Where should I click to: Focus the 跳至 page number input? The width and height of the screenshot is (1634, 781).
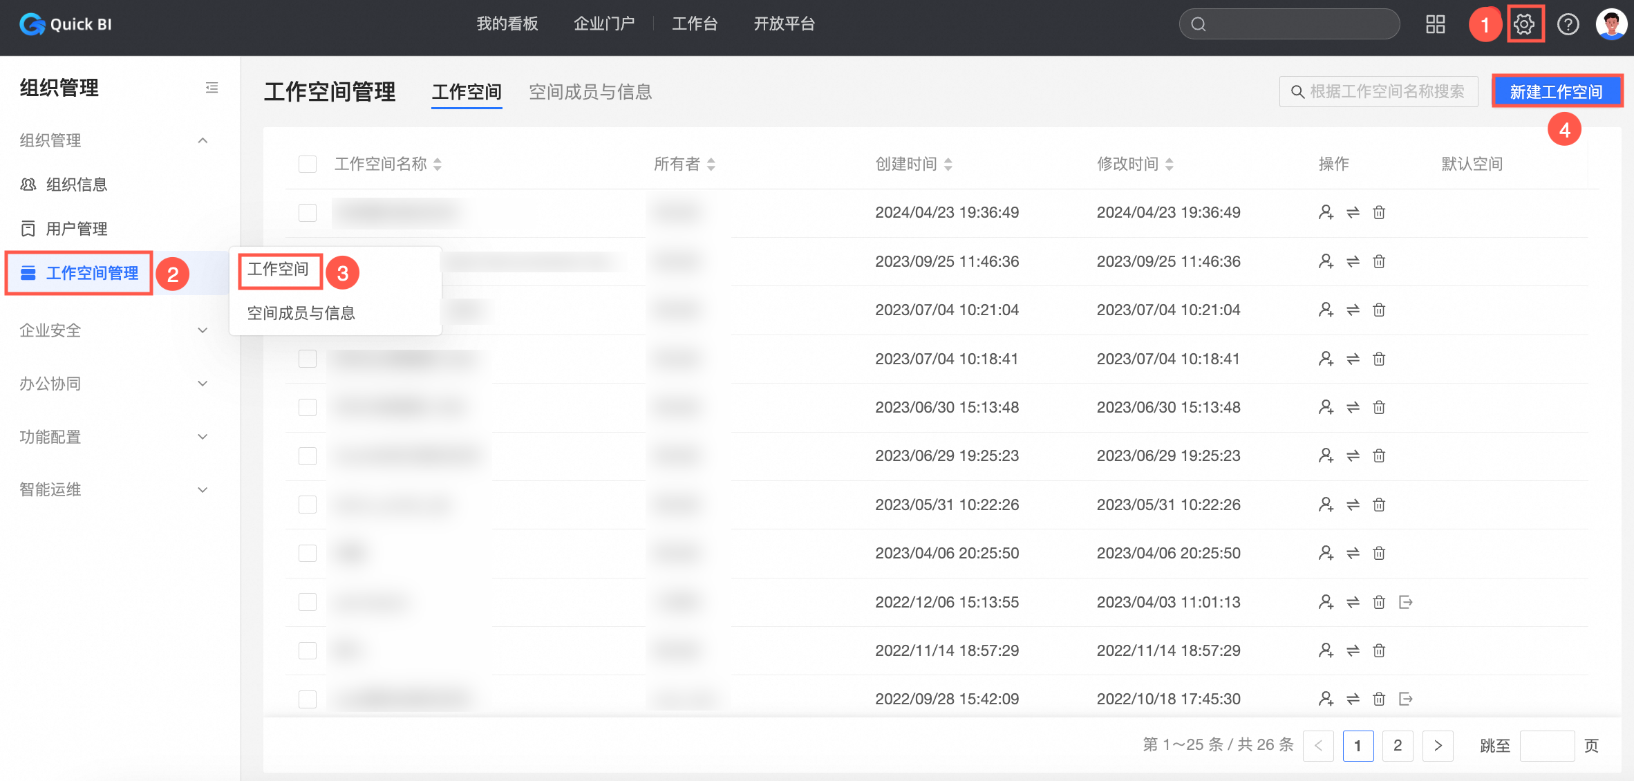(1547, 746)
